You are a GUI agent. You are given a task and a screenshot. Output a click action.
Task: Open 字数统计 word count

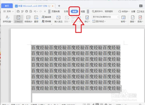(x=28, y=19)
